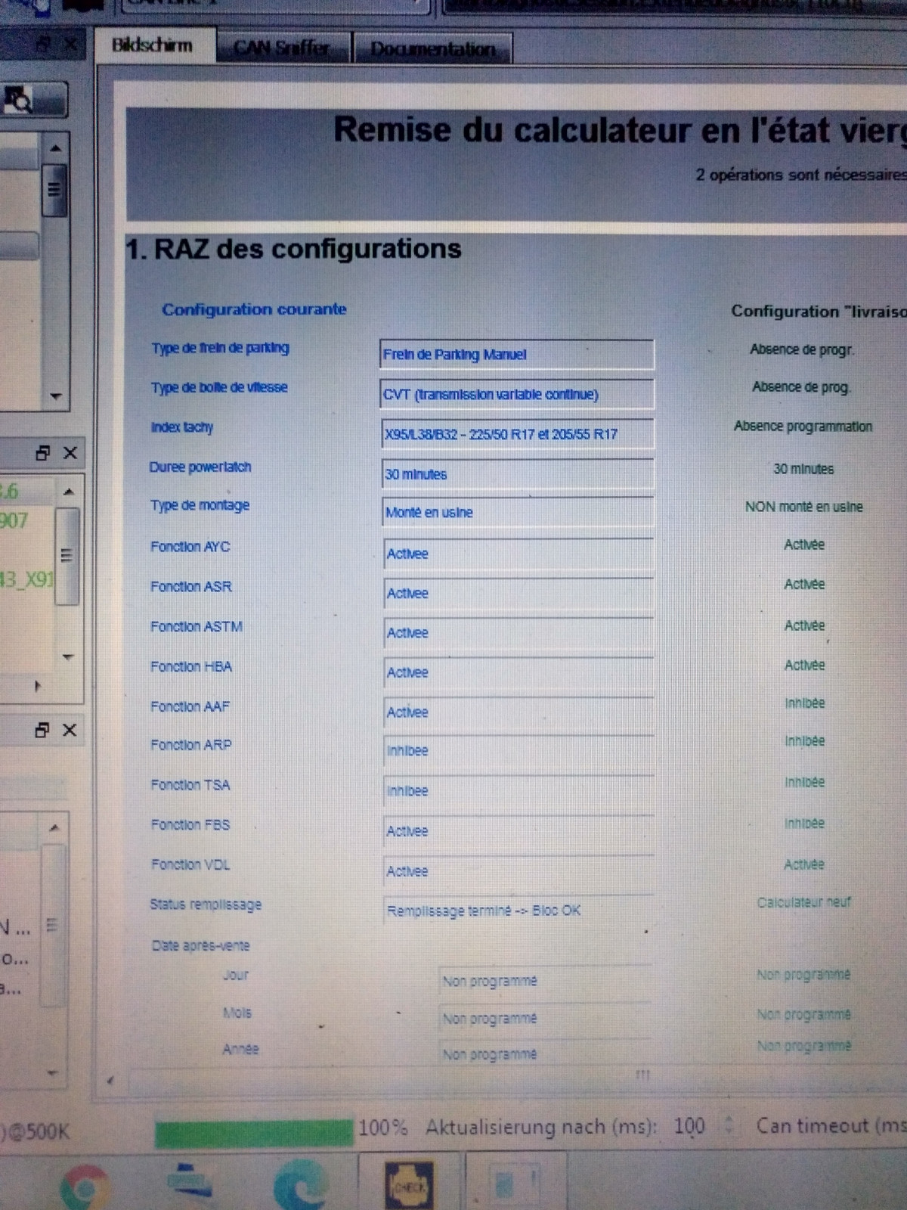Viewport: 907px width, 1210px height.
Task: Click the up arrow of top left panel scrollbar
Action: coord(55,148)
